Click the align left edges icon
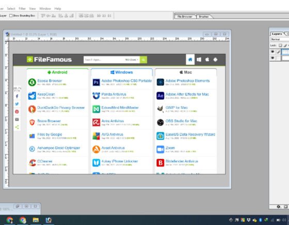 pos(61,16)
